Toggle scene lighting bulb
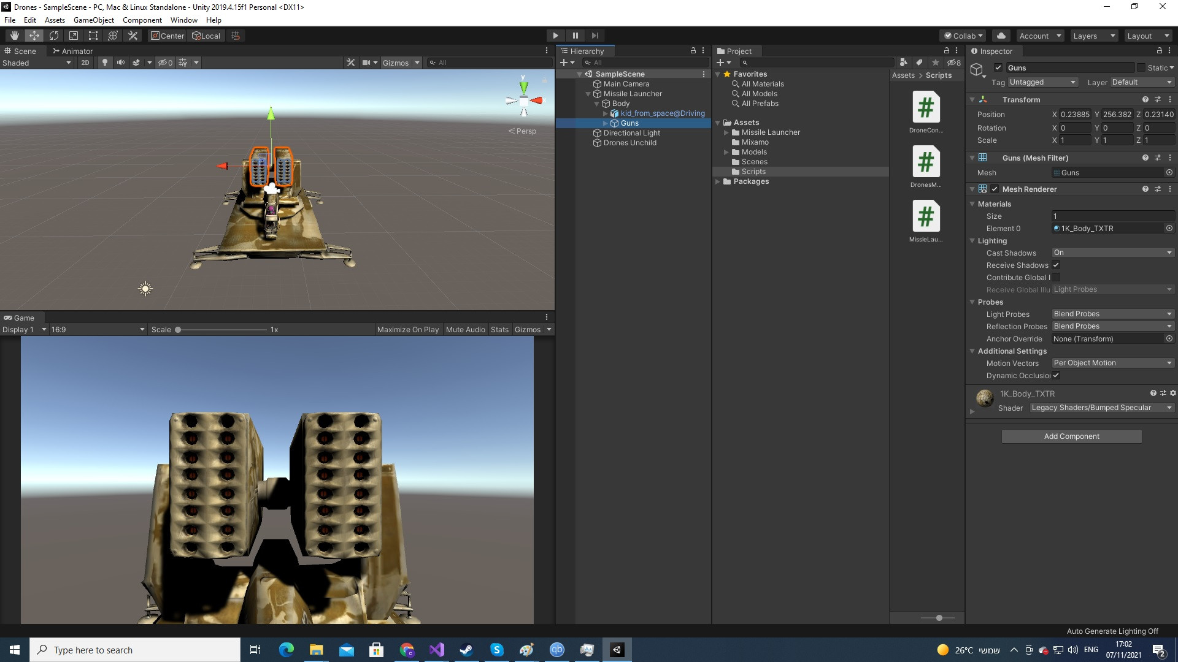1178x662 pixels. pyautogui.click(x=105, y=63)
